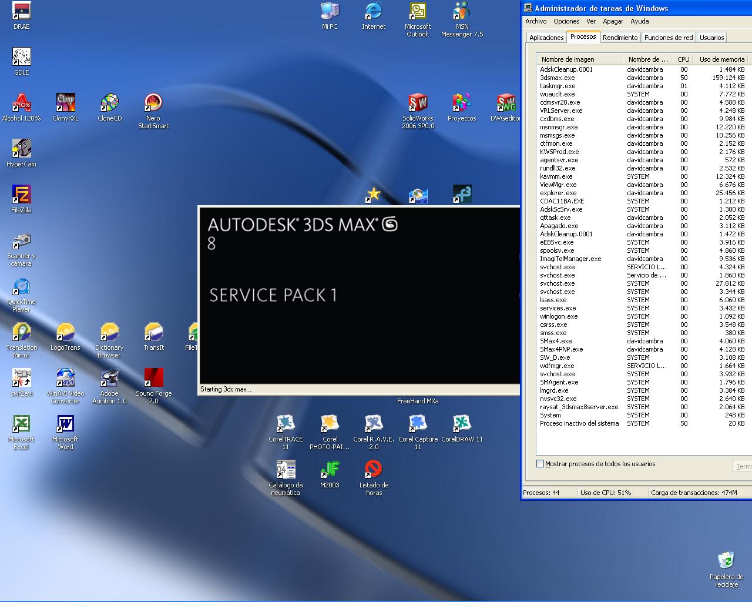Select the Procesos tab
Viewport: 752px width, 602px height.
coord(583,36)
